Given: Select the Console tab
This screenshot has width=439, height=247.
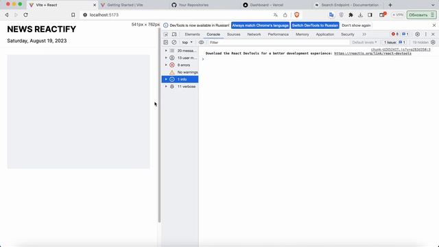Looking at the screenshot, I should click(213, 34).
